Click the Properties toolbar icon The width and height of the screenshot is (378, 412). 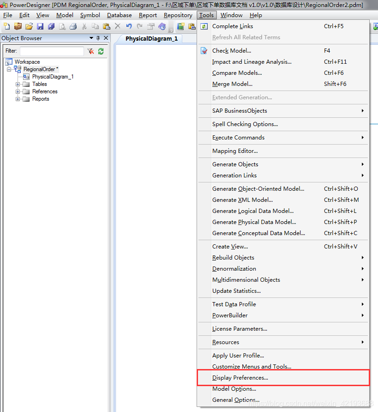151,26
